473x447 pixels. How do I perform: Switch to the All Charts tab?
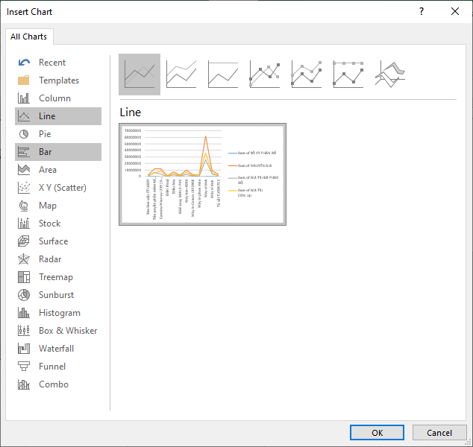[x=29, y=37]
